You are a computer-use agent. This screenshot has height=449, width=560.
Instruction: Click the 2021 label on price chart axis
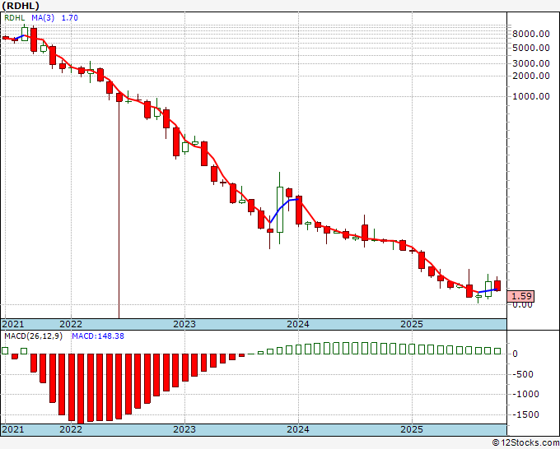[13, 324]
